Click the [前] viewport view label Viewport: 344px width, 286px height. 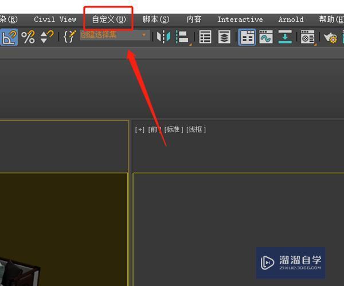(154, 129)
